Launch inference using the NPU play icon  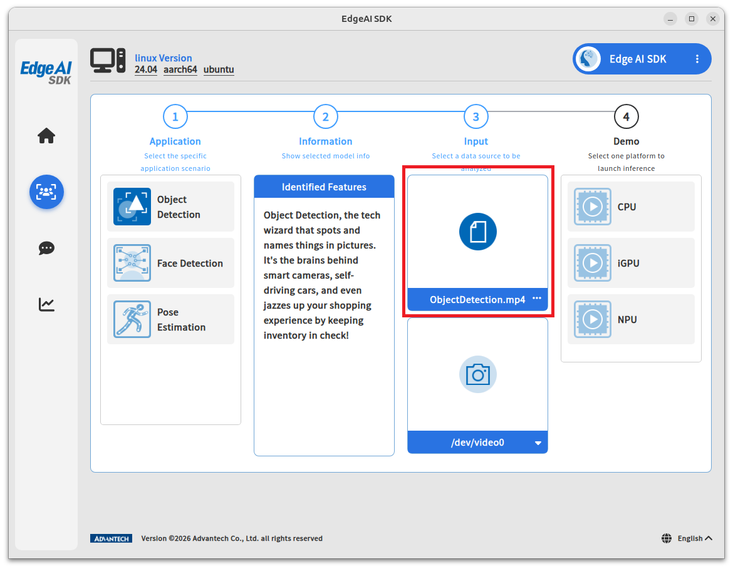tap(592, 319)
